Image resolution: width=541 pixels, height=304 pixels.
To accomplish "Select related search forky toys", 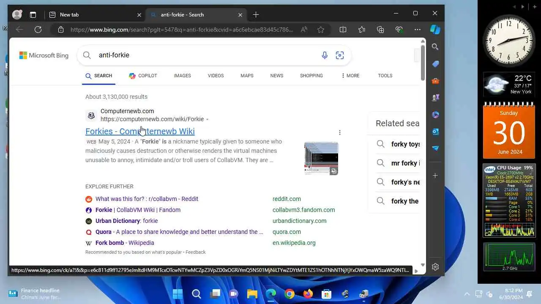I will pyautogui.click(x=398, y=144).
